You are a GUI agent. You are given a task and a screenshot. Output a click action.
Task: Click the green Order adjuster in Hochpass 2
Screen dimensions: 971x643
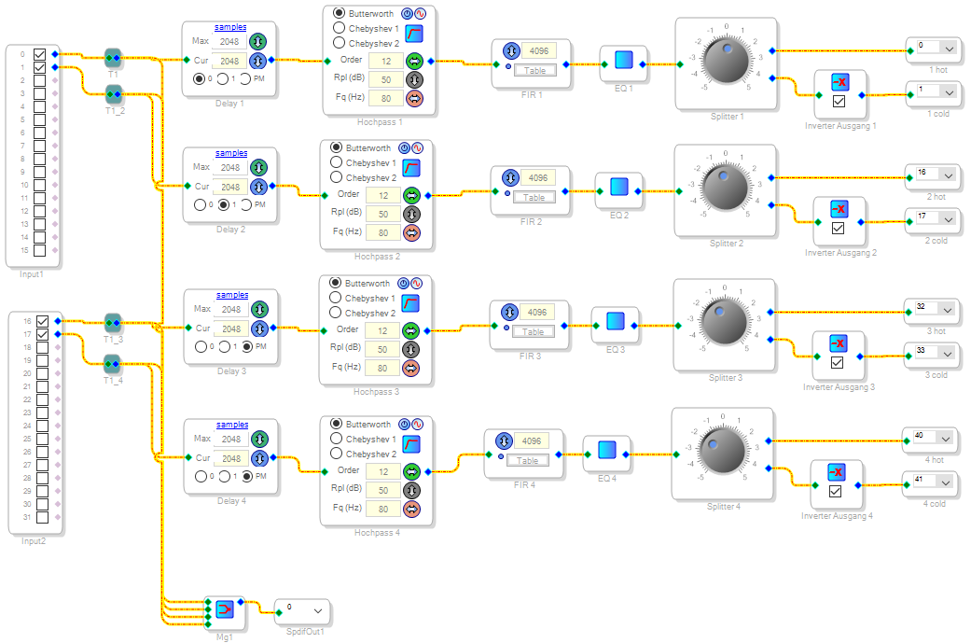pyautogui.click(x=411, y=196)
